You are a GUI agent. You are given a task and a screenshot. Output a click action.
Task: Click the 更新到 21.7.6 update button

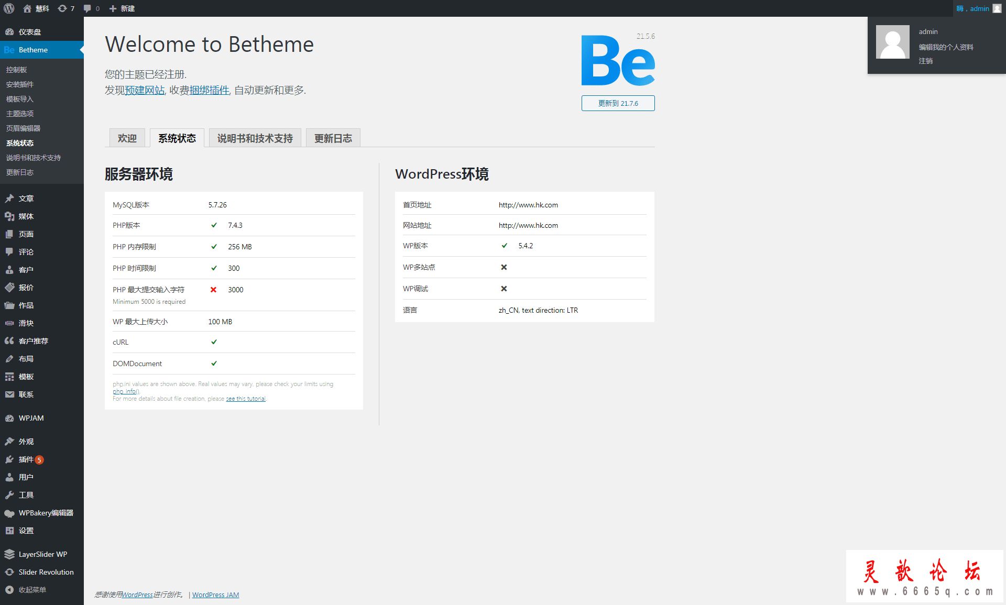point(618,103)
